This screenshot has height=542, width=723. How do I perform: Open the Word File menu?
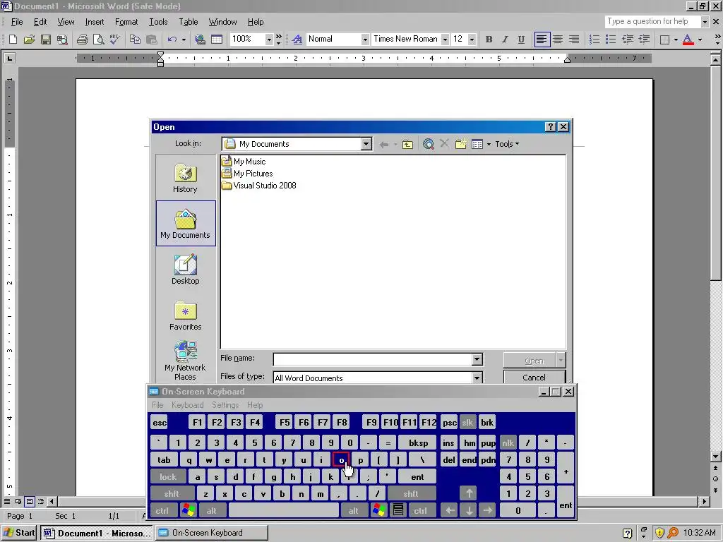(x=17, y=22)
